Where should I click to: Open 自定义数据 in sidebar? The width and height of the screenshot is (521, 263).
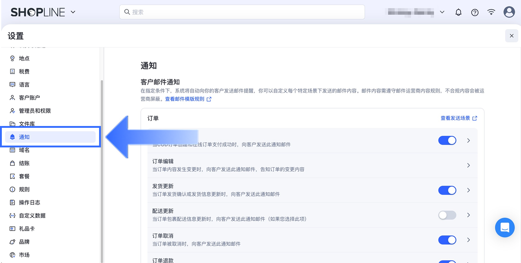point(32,216)
